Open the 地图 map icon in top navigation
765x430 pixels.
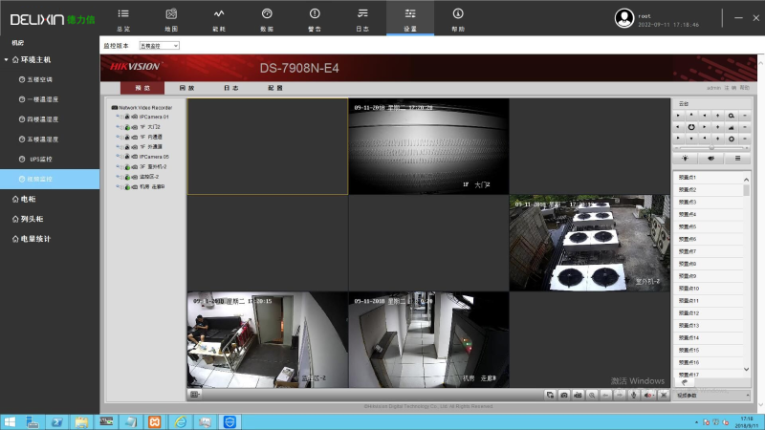coord(171,13)
